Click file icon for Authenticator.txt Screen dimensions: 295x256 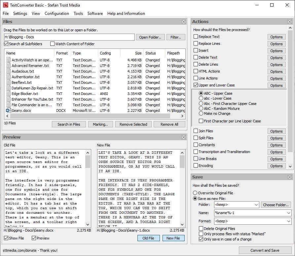[x=9, y=77]
